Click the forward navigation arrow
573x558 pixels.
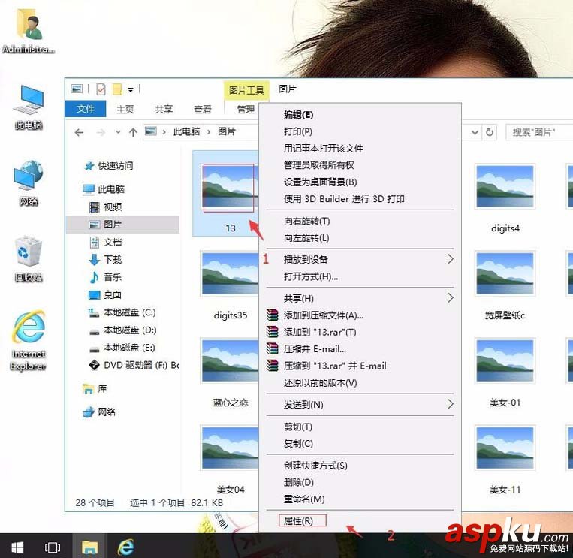coord(101,132)
